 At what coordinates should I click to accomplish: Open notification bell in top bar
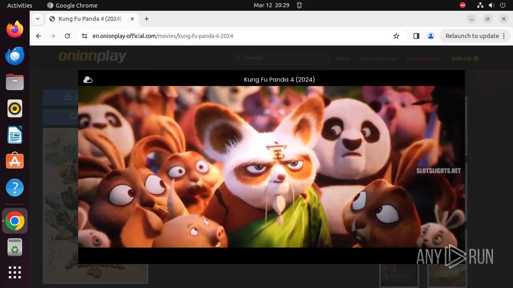[x=299, y=5]
